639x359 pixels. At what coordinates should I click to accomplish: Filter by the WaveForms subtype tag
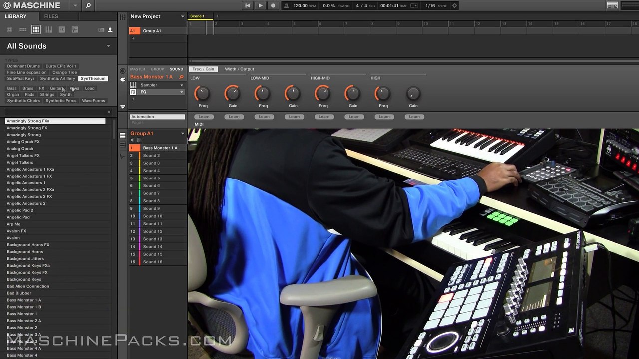pyautogui.click(x=94, y=101)
